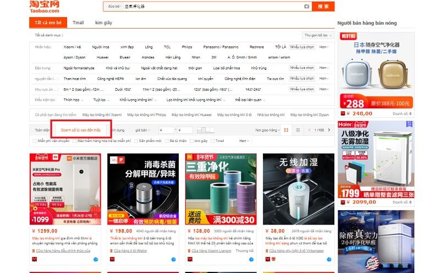The width and height of the screenshot is (440, 273).
Task: Click maximum price input box
Action: pyautogui.click(x=185, y=130)
